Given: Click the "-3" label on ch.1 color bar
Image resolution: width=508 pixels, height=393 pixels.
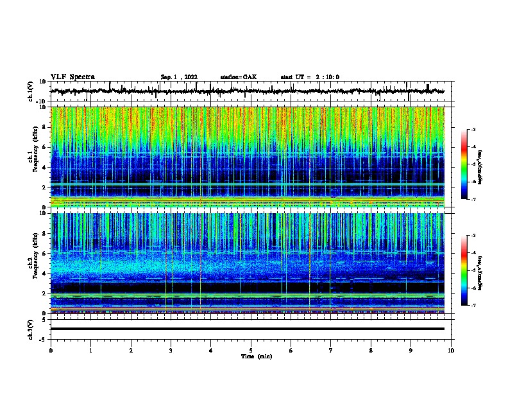Looking at the screenshot, I should [x=473, y=129].
